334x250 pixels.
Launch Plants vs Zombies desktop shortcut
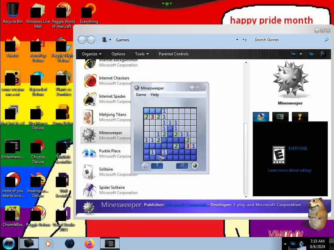tap(63, 84)
